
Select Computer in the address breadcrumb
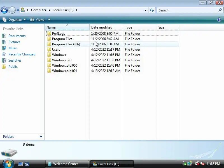coord(39,10)
